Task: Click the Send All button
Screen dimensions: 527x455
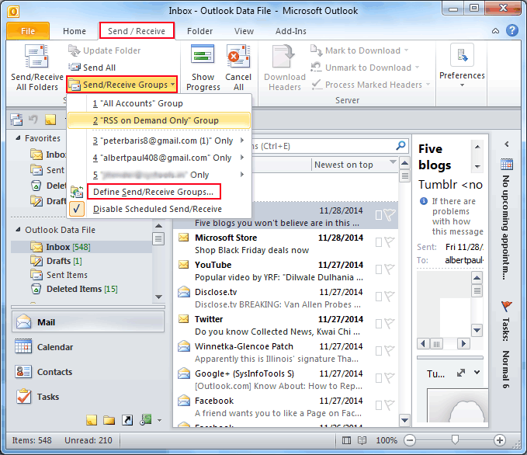Action: [92, 68]
